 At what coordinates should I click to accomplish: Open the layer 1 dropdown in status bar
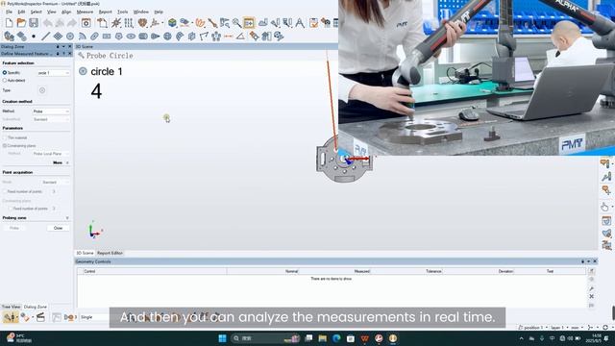point(559,327)
